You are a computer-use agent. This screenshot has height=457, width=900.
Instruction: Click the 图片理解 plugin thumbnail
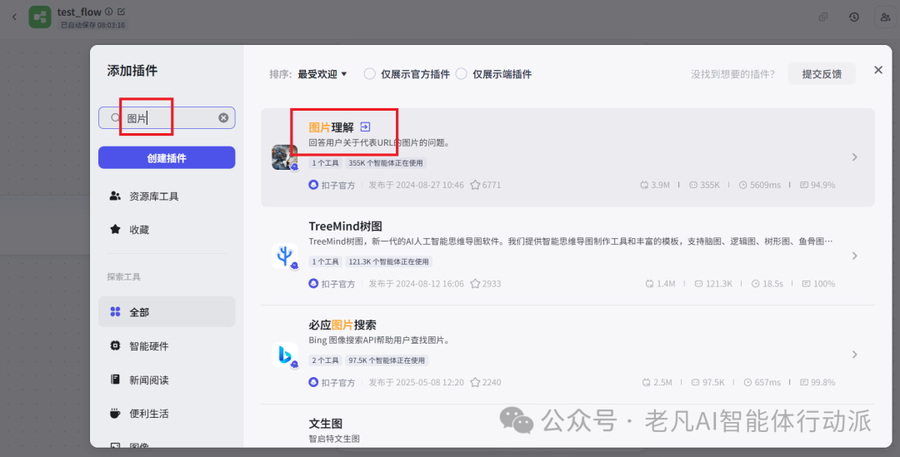(x=284, y=157)
